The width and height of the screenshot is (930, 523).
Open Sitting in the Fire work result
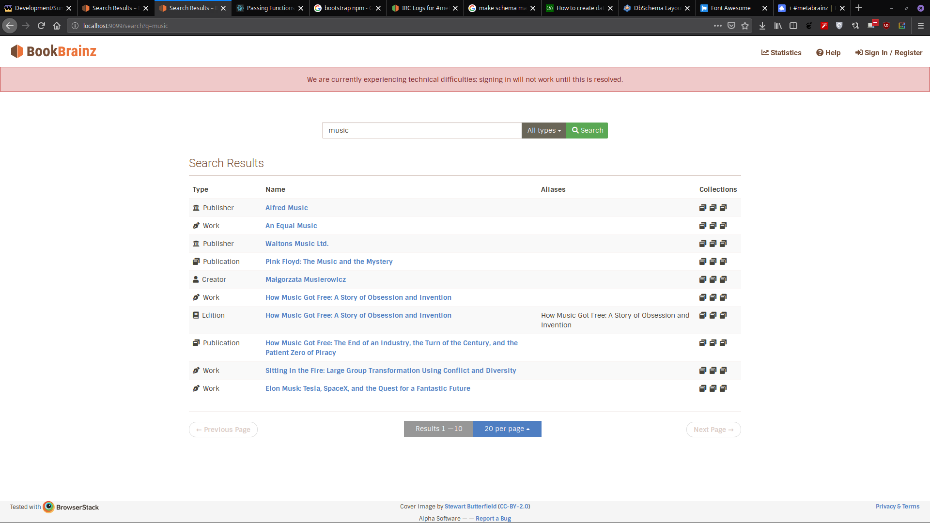(x=391, y=370)
